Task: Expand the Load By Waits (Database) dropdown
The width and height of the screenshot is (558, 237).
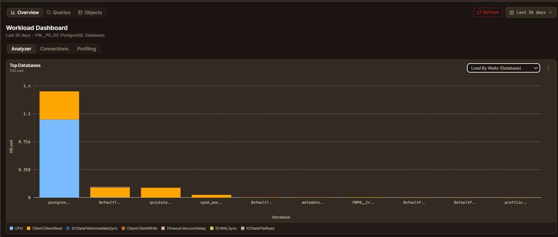Action: click(504, 68)
